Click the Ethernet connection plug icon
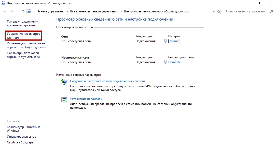 (x=165, y=41)
